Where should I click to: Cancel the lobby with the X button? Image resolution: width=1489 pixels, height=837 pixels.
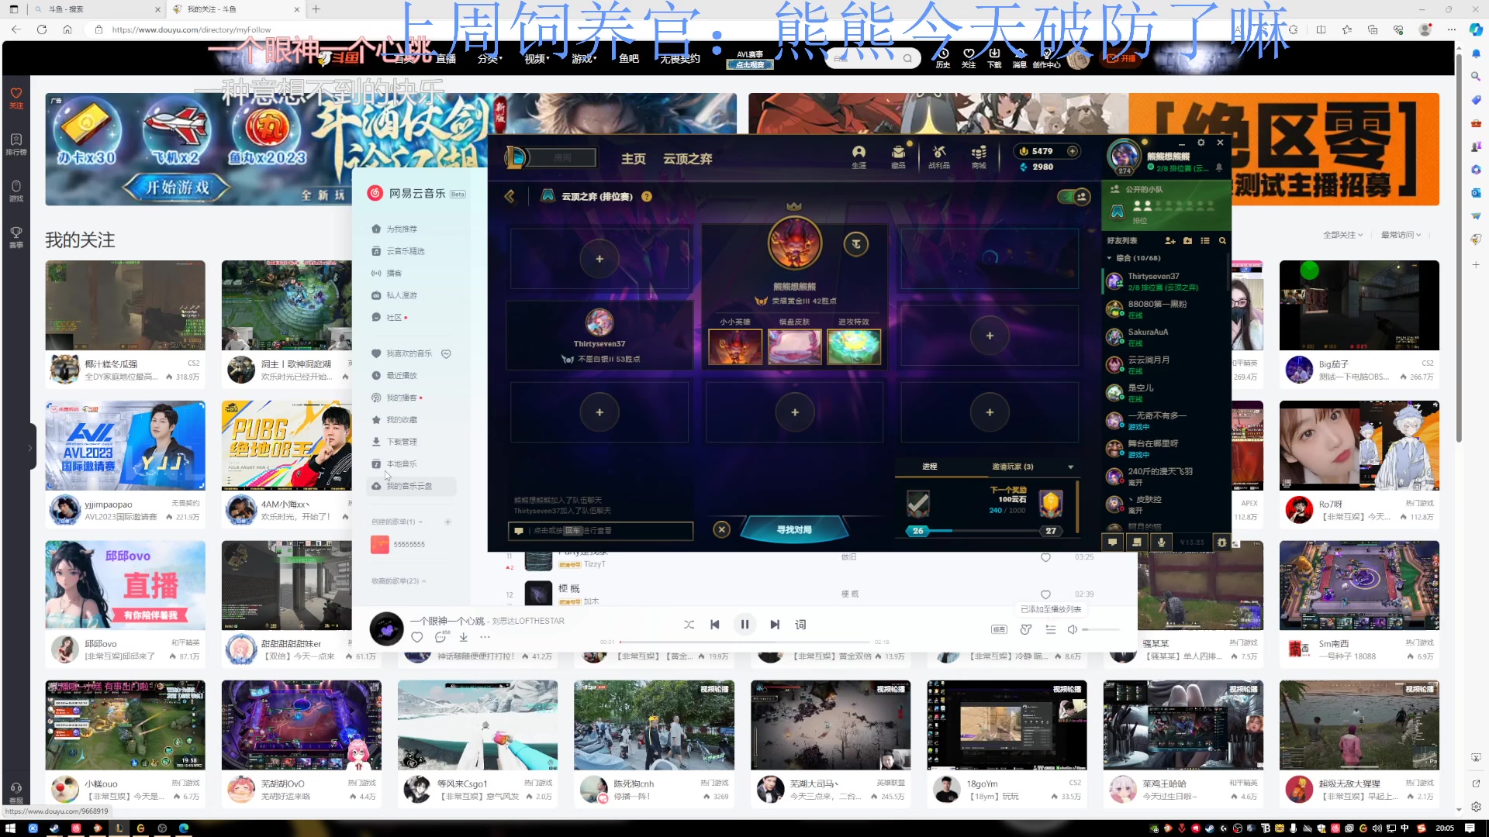click(721, 530)
